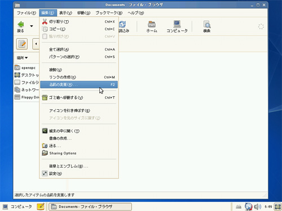Choose Backgrounds and Emblems menu item

(79, 166)
